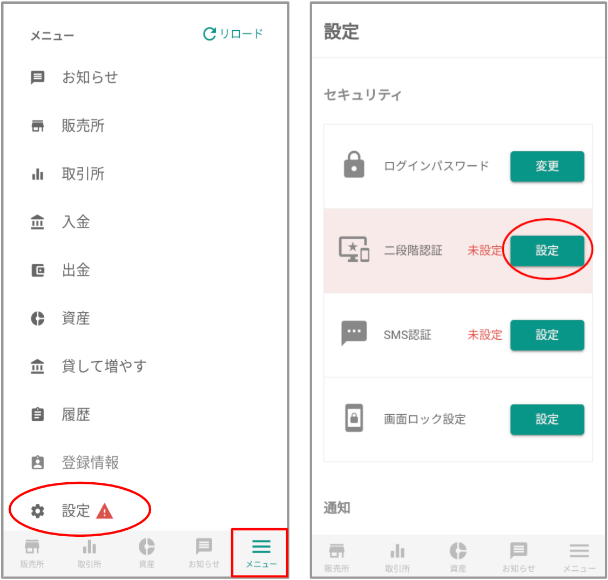Viewport: 608px width, 580px height.
Task: Open 資産 from the menu list
Action: tap(76, 318)
